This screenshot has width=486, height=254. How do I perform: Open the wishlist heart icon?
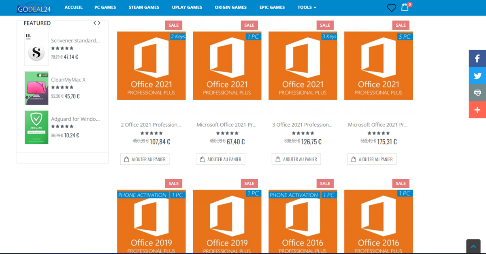coord(391,8)
